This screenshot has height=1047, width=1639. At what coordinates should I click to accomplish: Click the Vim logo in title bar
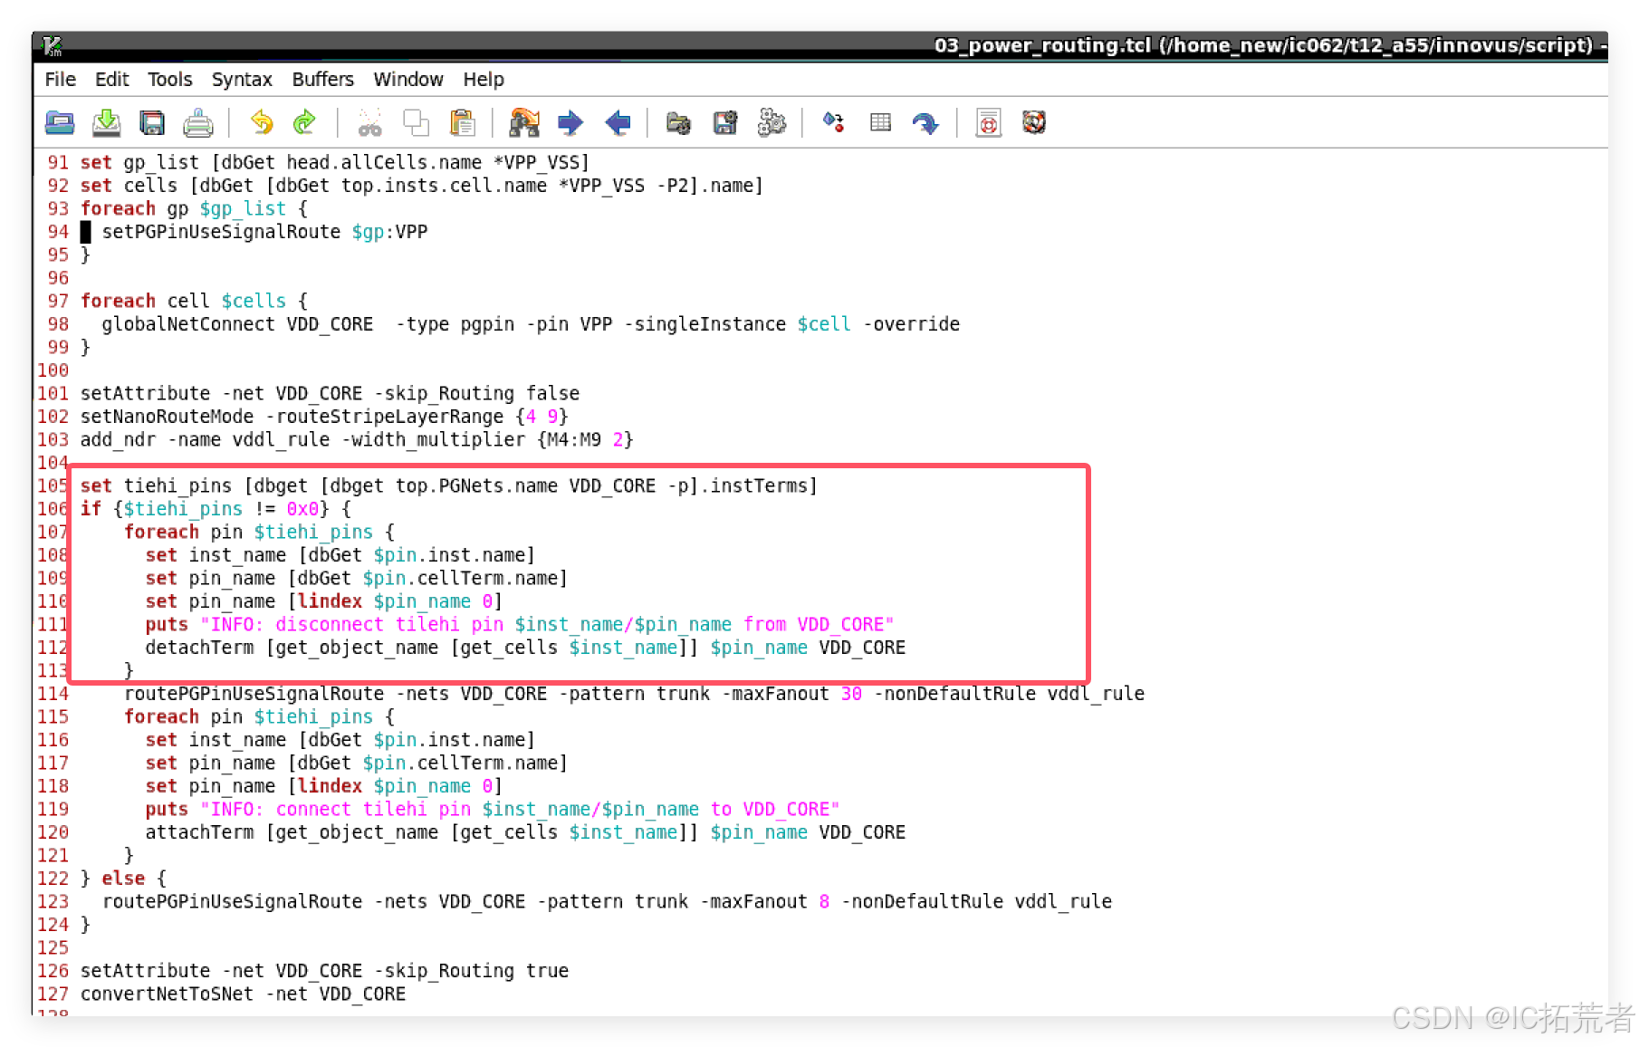click(x=52, y=45)
